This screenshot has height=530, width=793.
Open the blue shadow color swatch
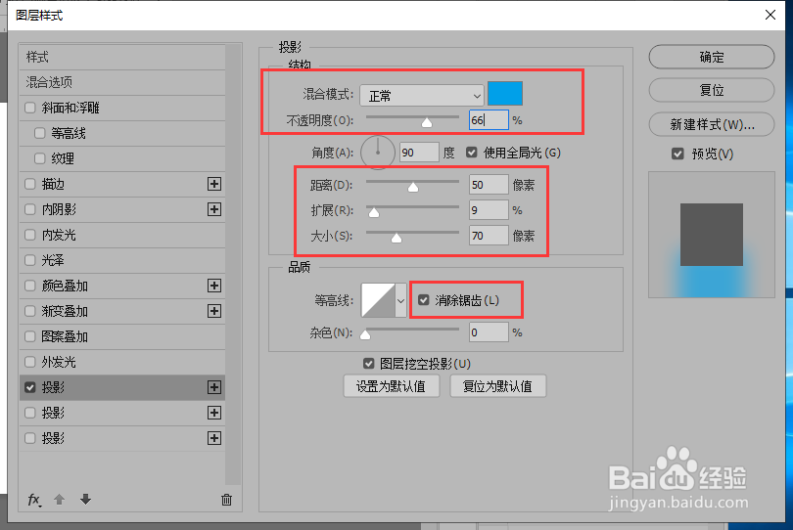point(505,93)
